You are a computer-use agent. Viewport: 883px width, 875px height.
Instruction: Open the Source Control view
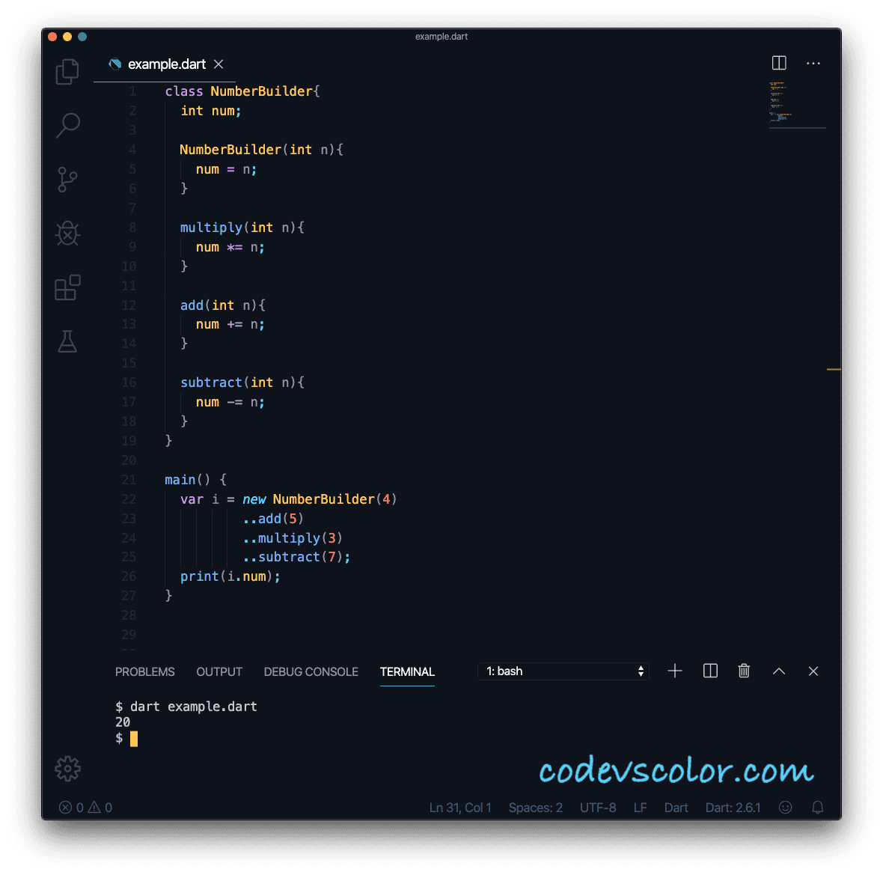[67, 179]
